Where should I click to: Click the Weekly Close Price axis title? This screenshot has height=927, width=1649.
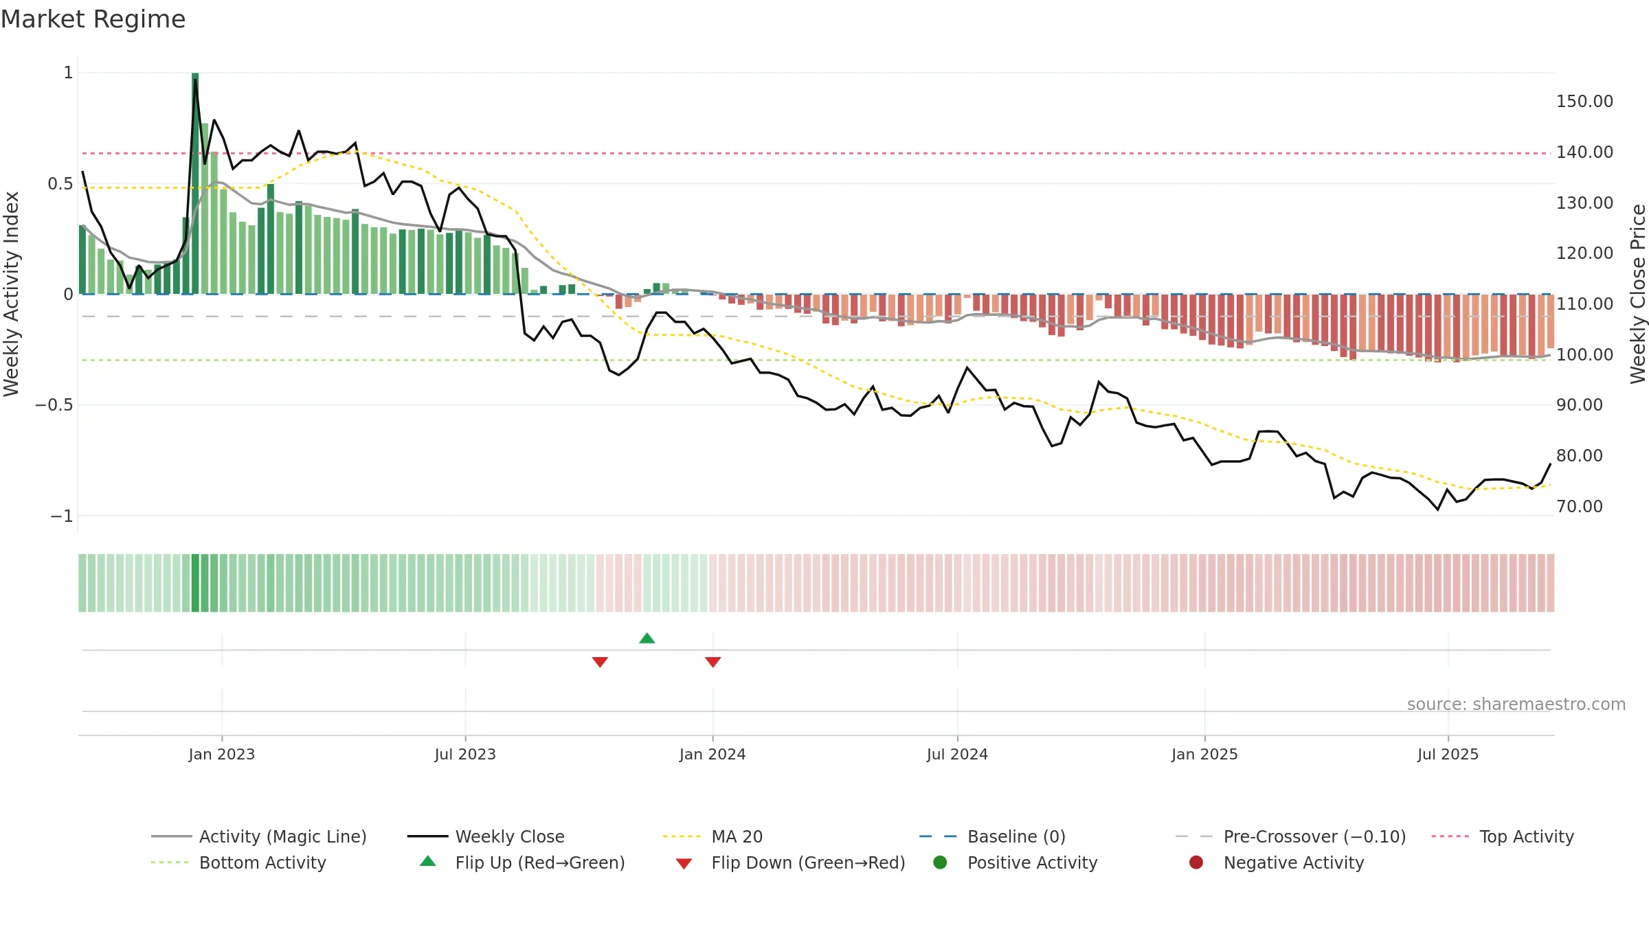point(1638,294)
